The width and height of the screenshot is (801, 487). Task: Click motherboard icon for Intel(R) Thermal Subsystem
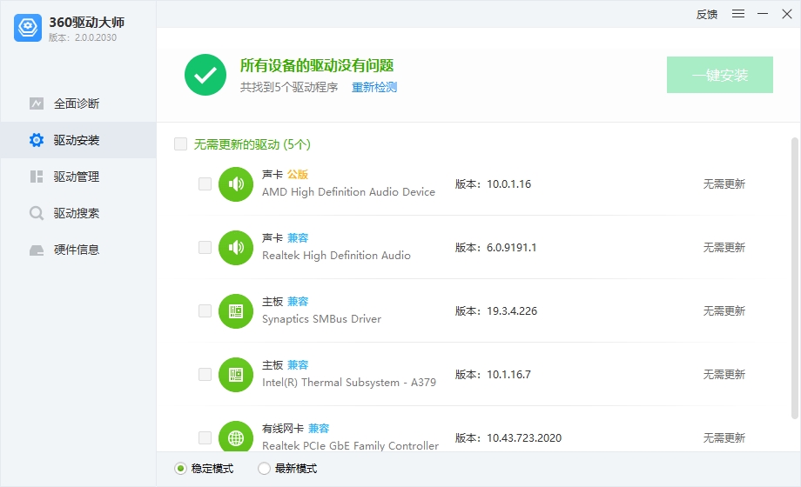tap(235, 375)
